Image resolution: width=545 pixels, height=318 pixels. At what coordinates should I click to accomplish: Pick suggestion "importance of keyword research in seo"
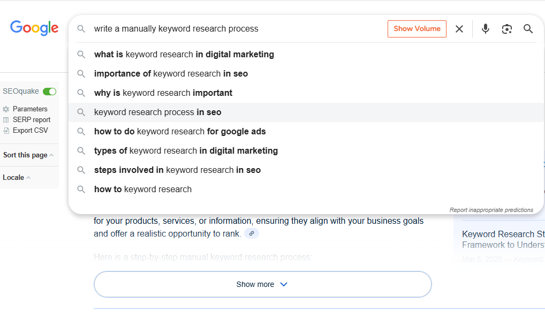171,74
